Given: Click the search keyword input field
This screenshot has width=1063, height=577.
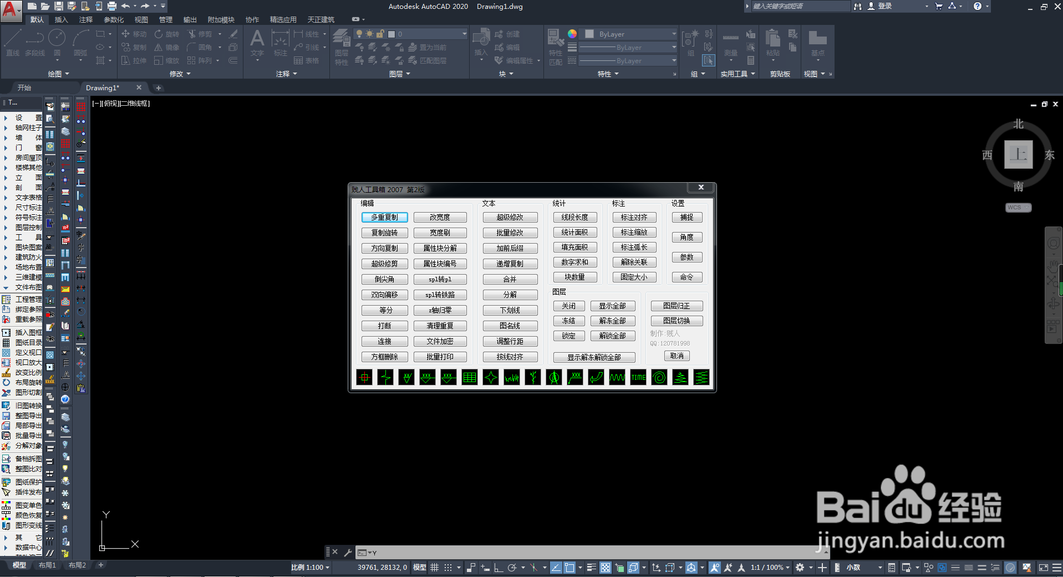Looking at the screenshot, I should pyautogui.click(x=800, y=6).
